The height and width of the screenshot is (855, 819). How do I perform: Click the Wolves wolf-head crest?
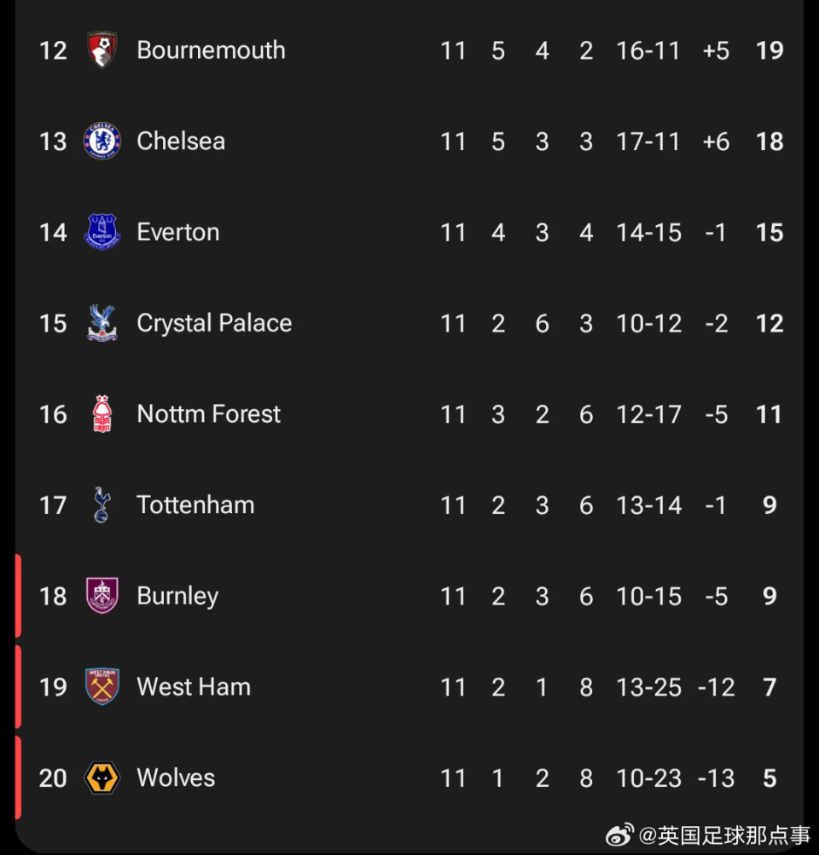pyautogui.click(x=102, y=777)
